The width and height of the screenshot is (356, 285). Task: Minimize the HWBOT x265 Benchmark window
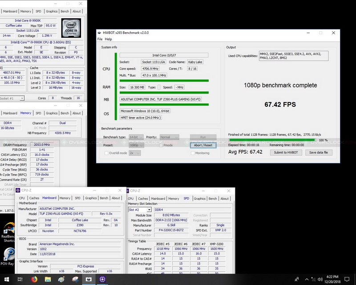pos(308,33)
